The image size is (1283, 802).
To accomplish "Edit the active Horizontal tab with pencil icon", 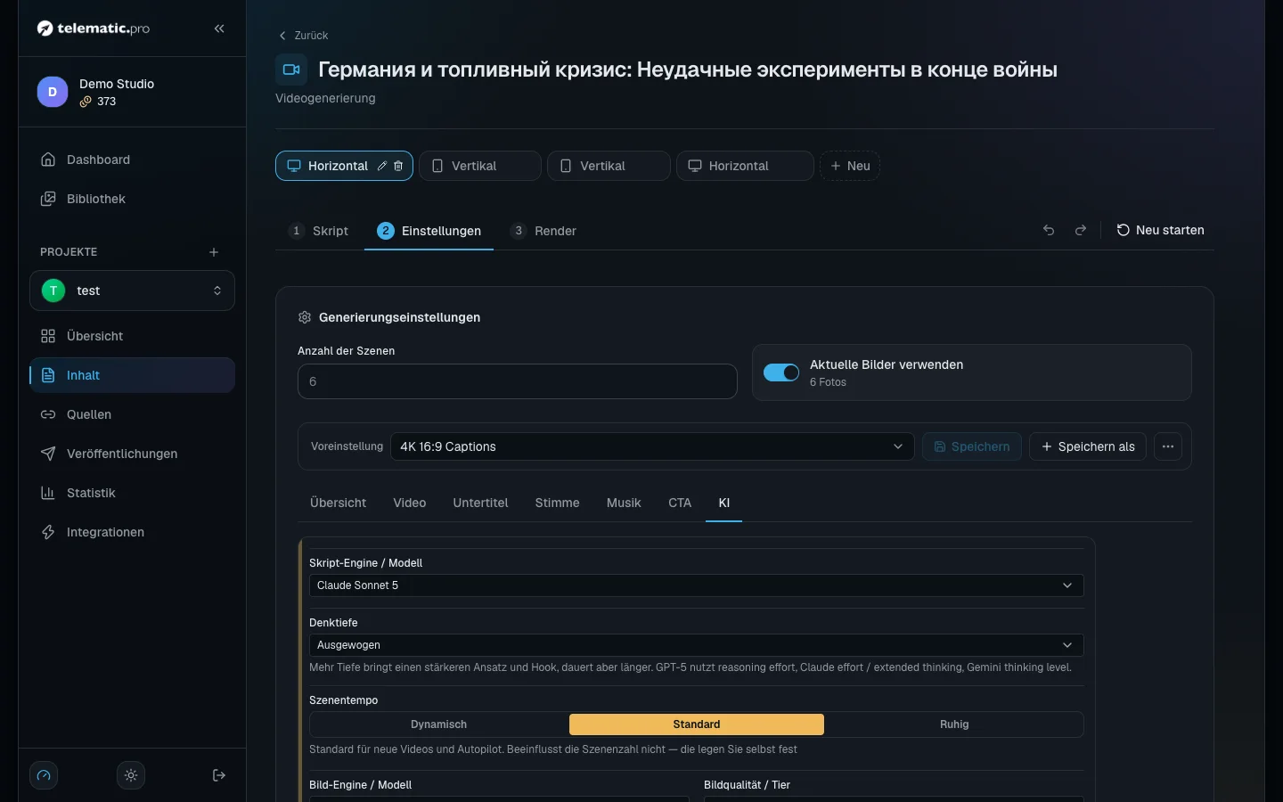I will pos(382,166).
